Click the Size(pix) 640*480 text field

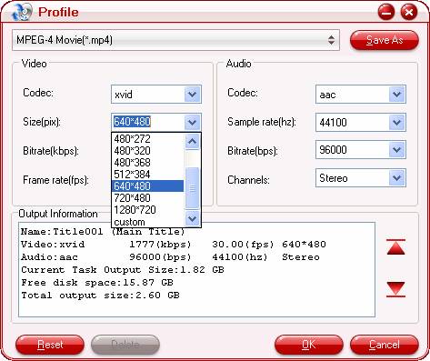pyautogui.click(x=148, y=122)
